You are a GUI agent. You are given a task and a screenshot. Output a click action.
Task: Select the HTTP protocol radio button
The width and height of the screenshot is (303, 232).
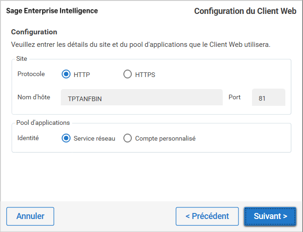tap(66, 74)
